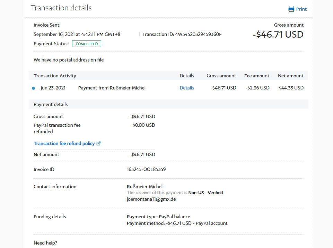Image resolution: width=333 pixels, height=248 pixels.
Task: Select the Transaction ID 4W54520329459360F
Action: [198, 34]
